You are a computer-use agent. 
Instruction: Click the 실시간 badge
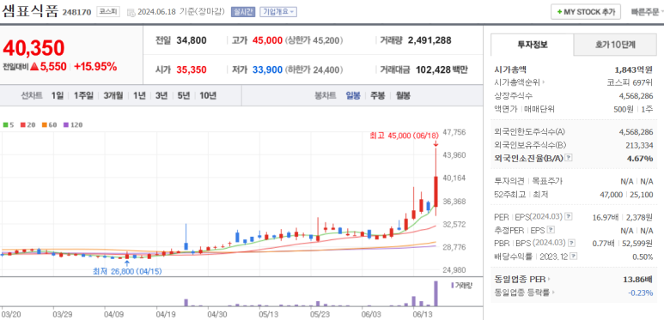242,12
